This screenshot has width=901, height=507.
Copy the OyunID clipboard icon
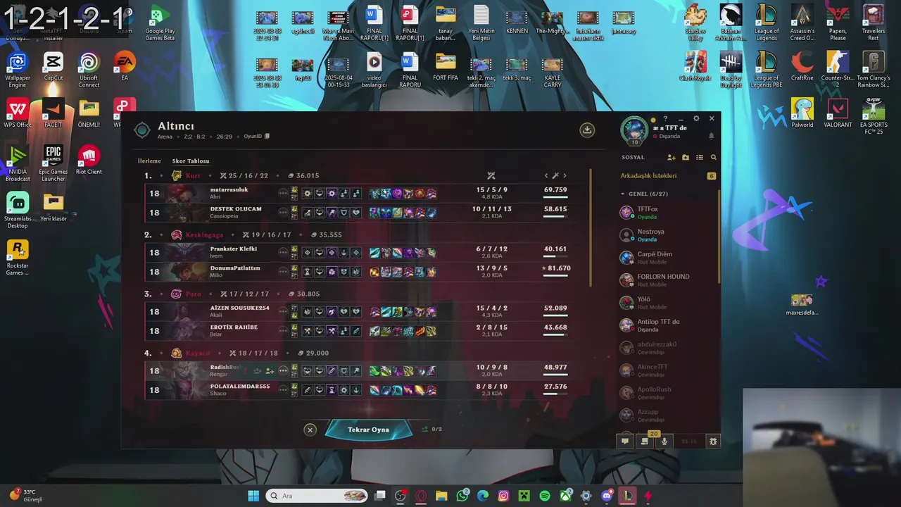(x=267, y=137)
